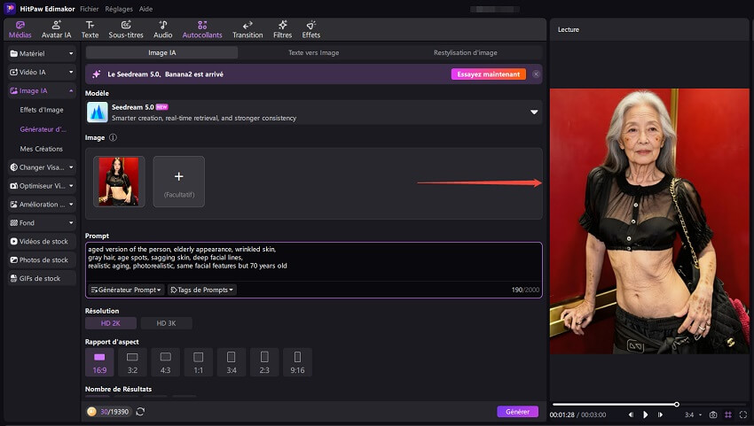Open the Avatar IA tool
Viewport: 754px width, 426px height.
[56, 30]
